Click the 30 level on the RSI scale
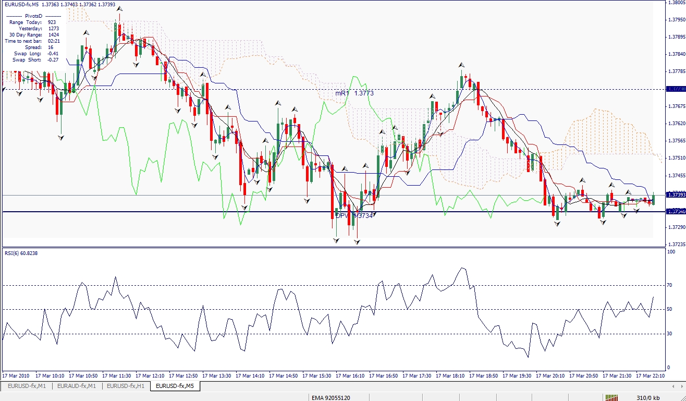The image size is (686, 401). (670, 334)
